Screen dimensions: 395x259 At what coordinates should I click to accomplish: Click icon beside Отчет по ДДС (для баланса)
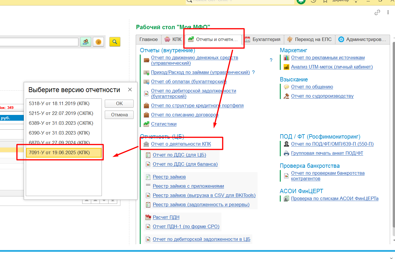(x=148, y=164)
